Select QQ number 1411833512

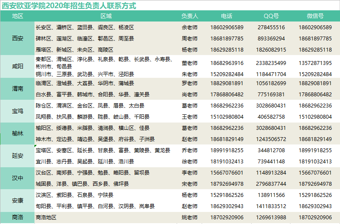271,206
